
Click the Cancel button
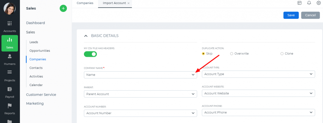tap(310, 15)
